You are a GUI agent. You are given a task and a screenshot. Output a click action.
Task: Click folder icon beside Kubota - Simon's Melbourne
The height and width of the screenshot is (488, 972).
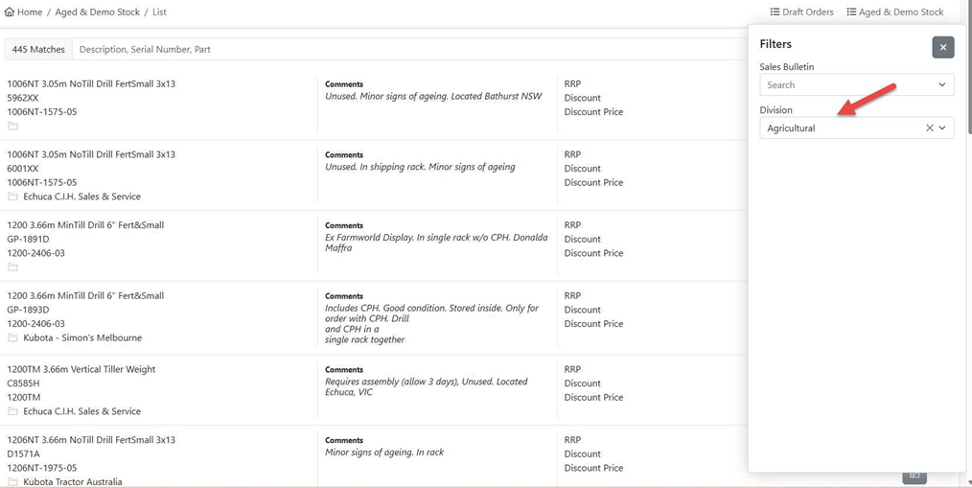click(12, 338)
